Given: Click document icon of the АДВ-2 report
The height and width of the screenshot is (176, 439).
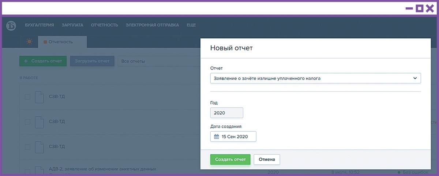Looking at the screenshot, I should [39, 171].
